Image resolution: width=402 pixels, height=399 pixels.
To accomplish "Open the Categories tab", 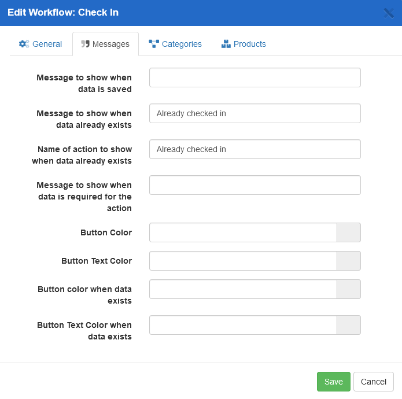I will [175, 44].
